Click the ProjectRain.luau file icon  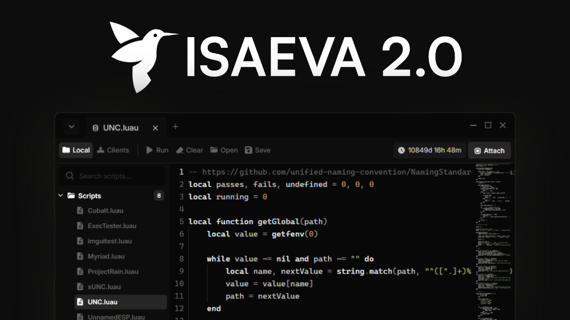tap(80, 271)
